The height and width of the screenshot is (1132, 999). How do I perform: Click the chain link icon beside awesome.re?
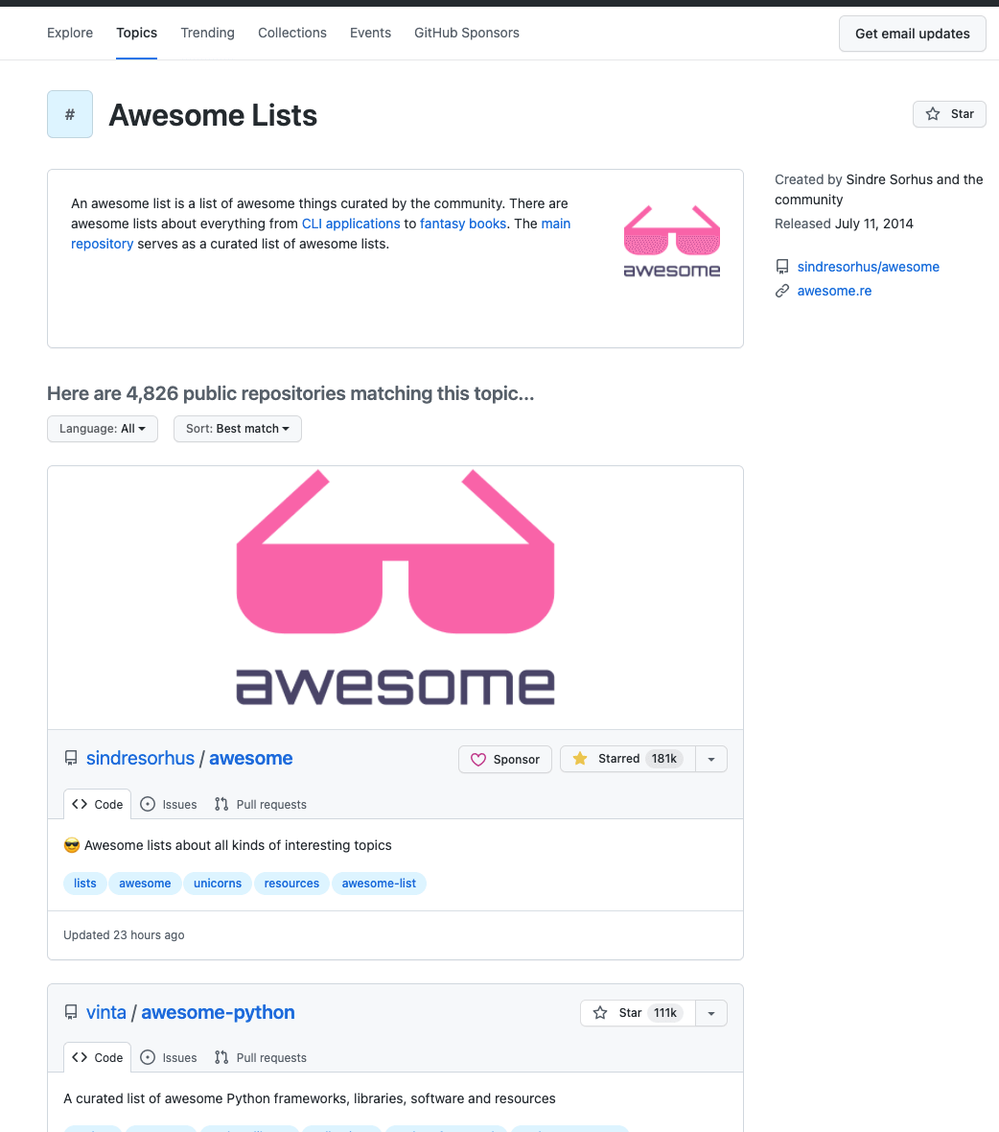(782, 291)
